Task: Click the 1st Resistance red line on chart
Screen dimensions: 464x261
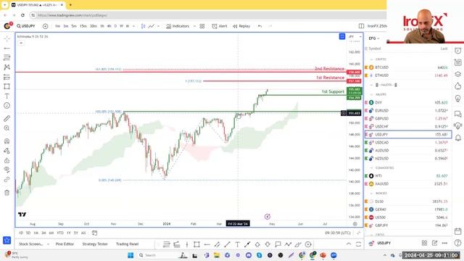Action: coord(274,81)
